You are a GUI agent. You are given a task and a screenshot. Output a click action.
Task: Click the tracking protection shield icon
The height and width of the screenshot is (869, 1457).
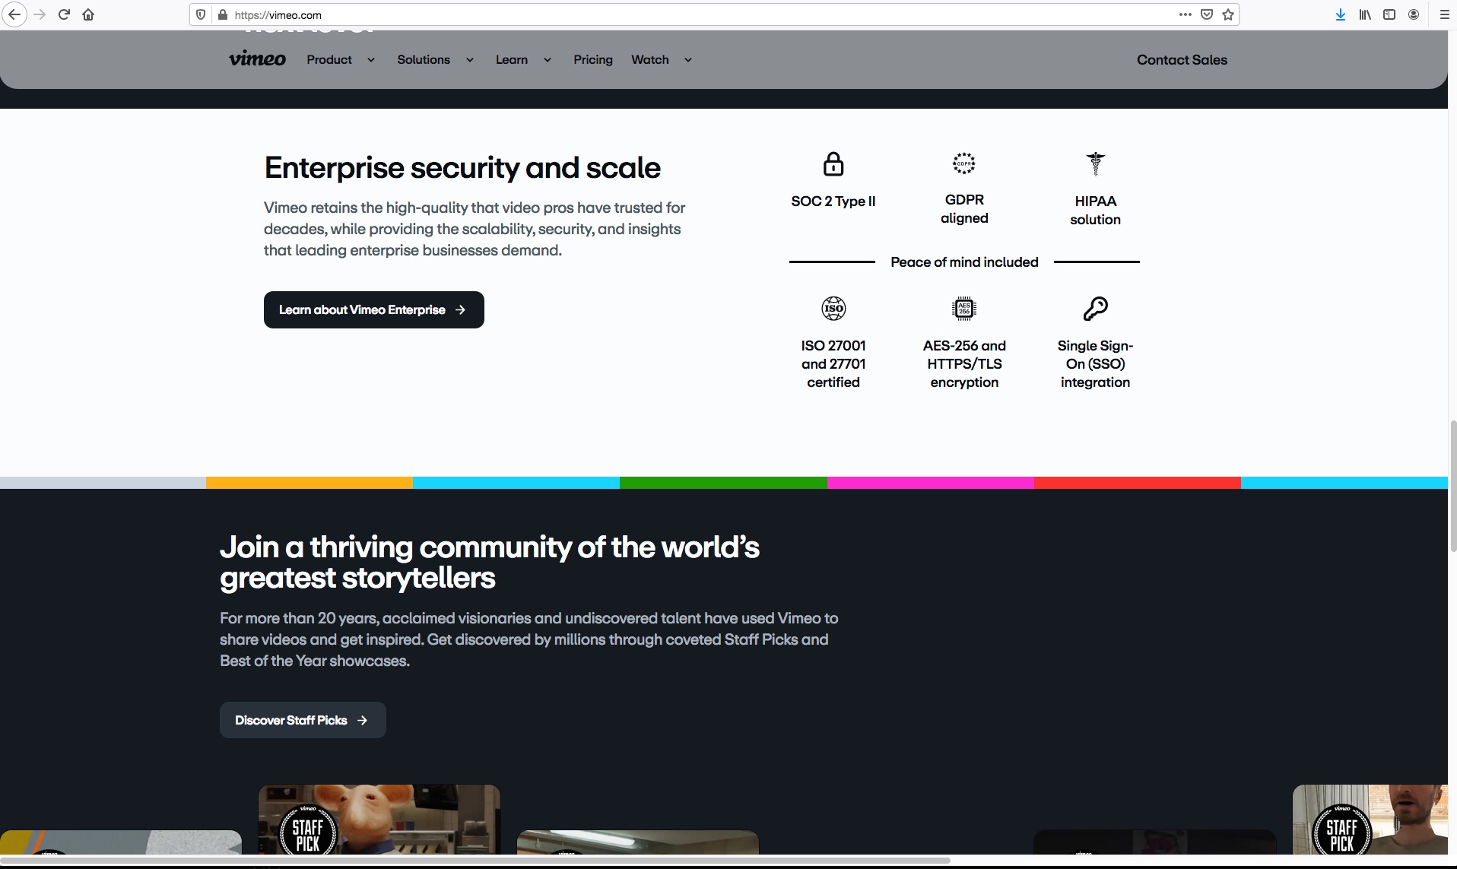point(201,14)
